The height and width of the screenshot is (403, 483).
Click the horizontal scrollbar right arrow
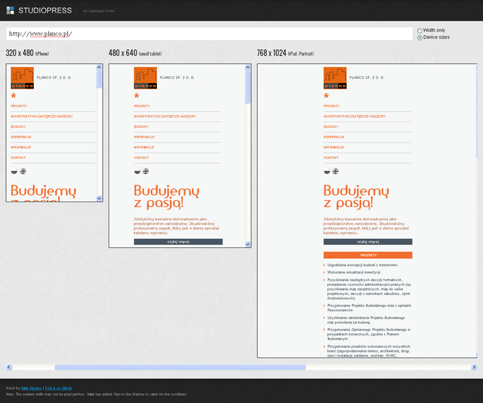click(x=474, y=367)
